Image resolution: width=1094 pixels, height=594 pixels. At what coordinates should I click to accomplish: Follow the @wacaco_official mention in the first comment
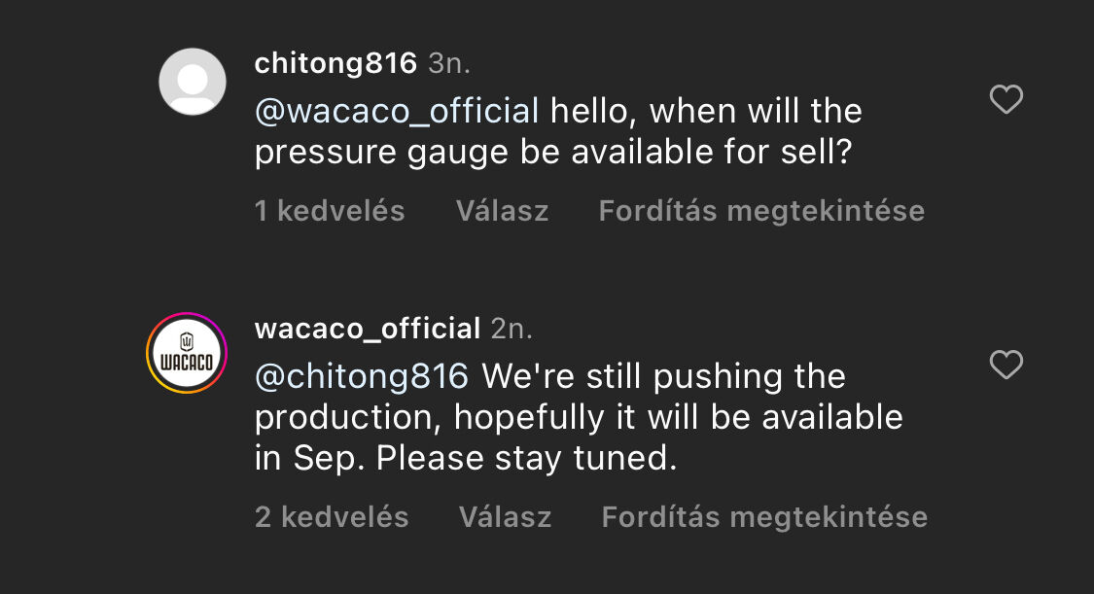(397, 111)
